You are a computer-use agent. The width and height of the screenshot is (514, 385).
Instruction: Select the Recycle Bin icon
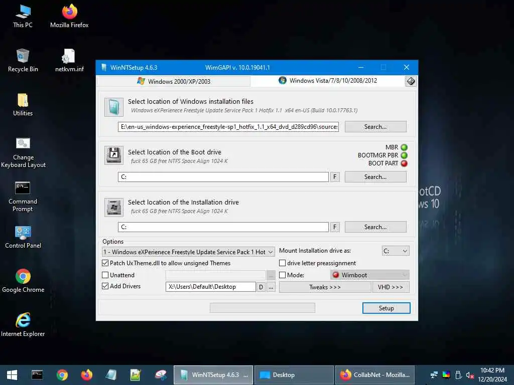[23, 60]
